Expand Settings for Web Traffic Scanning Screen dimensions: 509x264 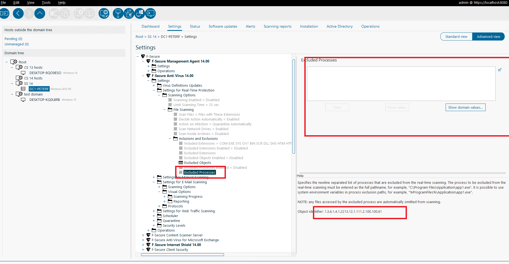154,211
